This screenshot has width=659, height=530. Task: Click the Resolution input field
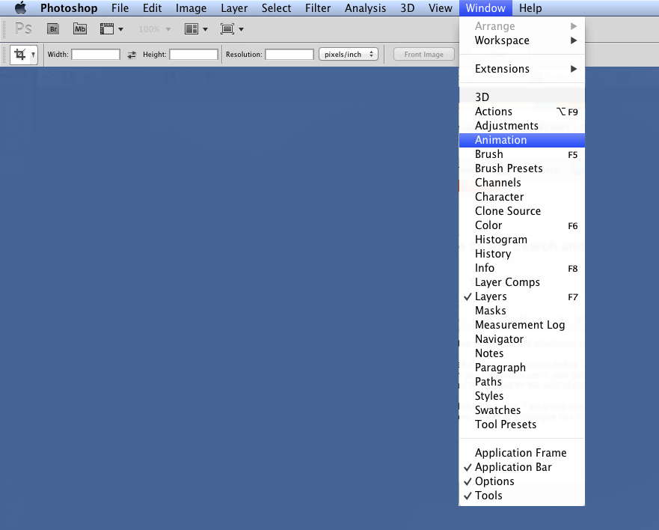pyautogui.click(x=289, y=54)
